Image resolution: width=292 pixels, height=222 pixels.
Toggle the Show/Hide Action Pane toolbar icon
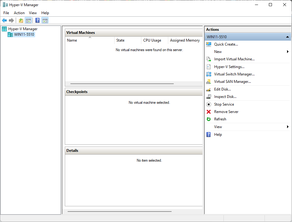click(x=45, y=20)
